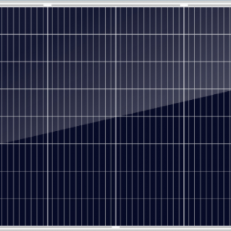Image resolution: width=231 pixels, height=231 pixels.
Task: Click the right white slot on top frame
Action: coord(184,5)
